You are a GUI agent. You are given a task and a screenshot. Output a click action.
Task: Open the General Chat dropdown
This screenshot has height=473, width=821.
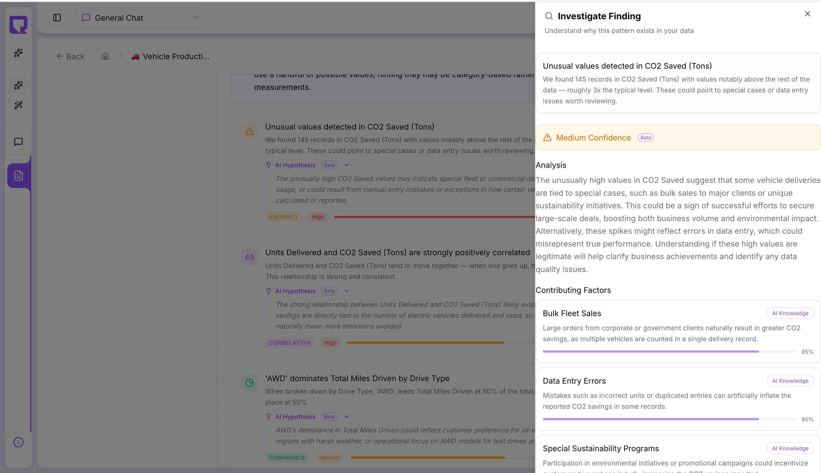point(141,18)
